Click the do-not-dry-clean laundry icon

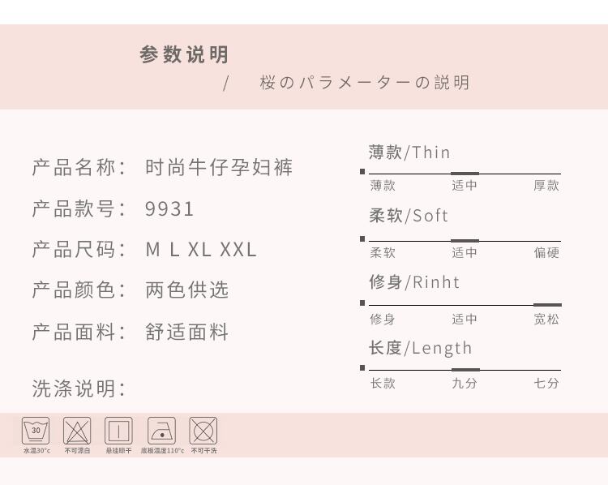click(203, 431)
